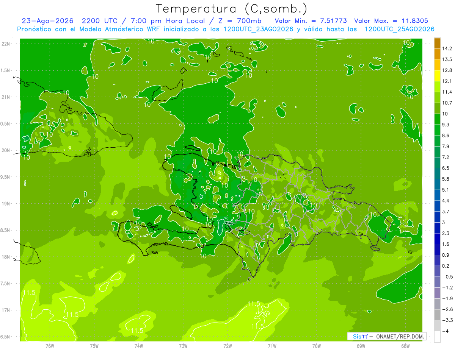The width and height of the screenshot is (455, 351).
Task: Click the bright yellow legend swatch above 12.1
Action: coord(437,76)
